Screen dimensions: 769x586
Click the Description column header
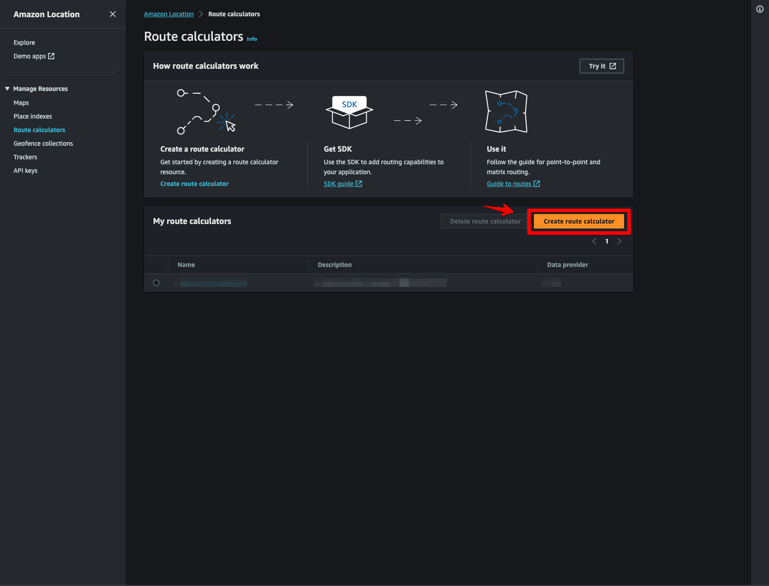coord(335,265)
